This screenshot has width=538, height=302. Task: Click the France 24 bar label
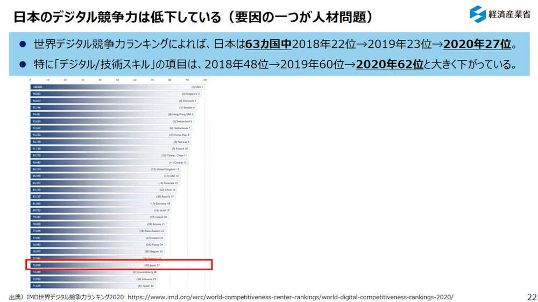click(x=154, y=245)
